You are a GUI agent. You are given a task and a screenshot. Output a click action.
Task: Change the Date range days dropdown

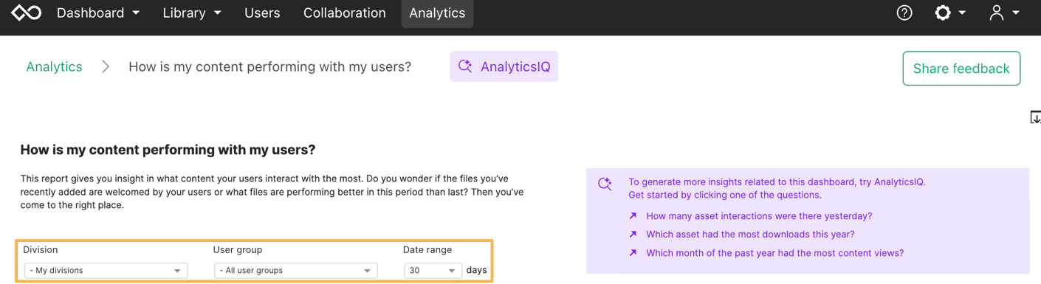tap(433, 271)
